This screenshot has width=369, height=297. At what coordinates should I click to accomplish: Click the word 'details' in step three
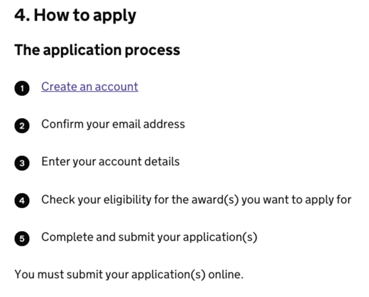click(161, 162)
